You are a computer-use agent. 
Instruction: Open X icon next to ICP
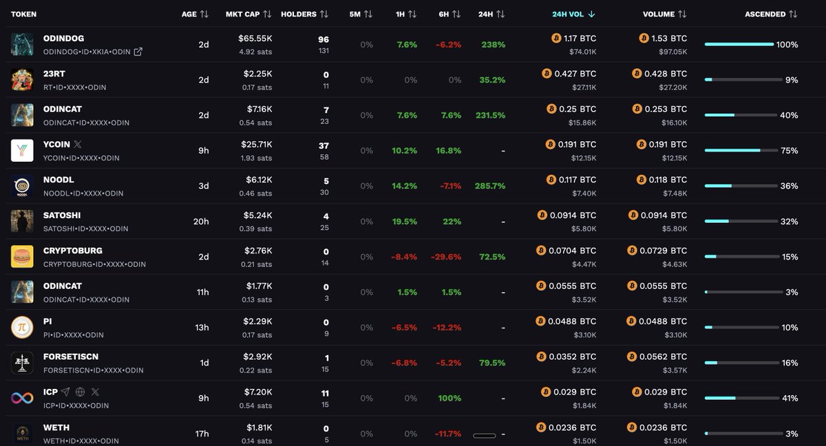[x=95, y=392]
